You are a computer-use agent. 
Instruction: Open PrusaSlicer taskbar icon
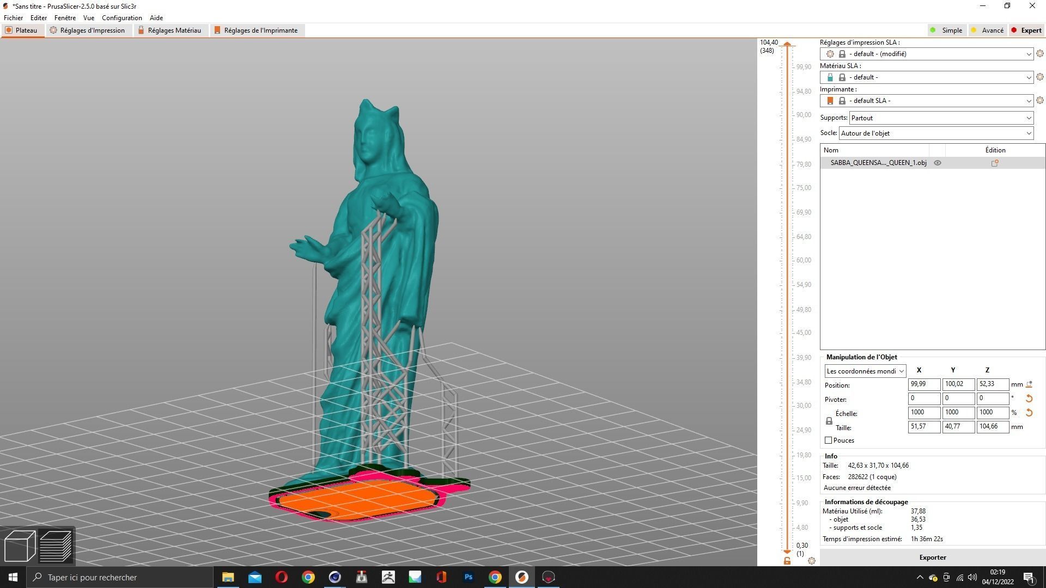coord(521,577)
